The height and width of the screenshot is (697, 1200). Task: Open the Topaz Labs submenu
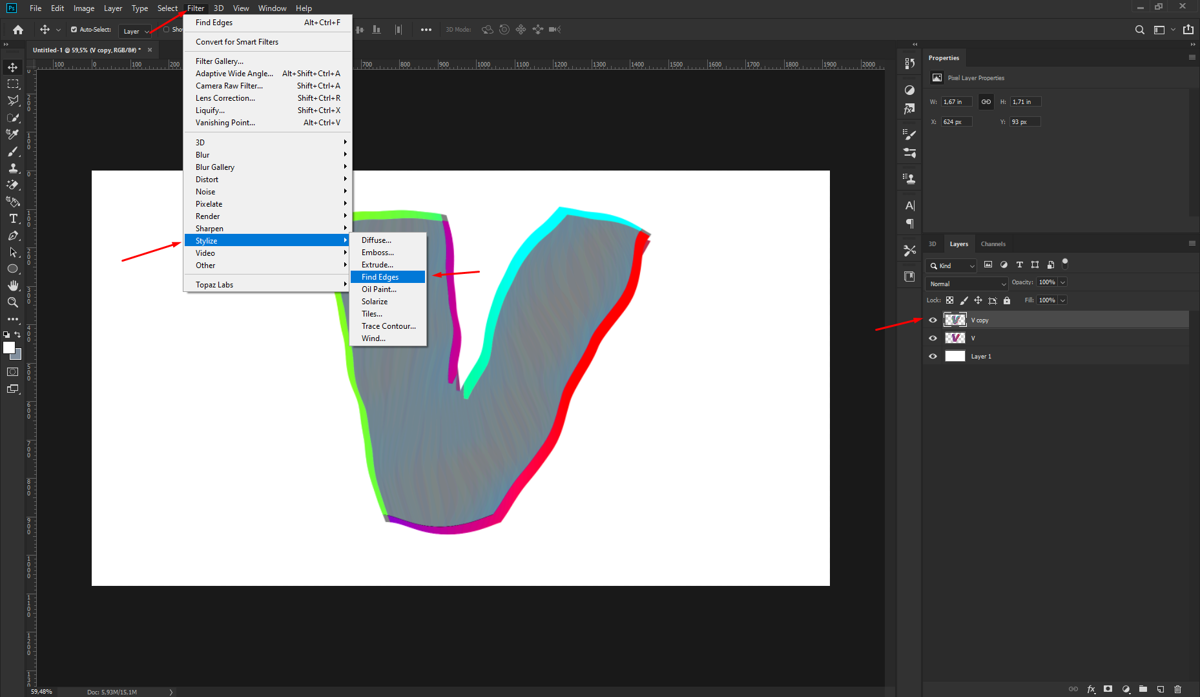[x=267, y=285]
